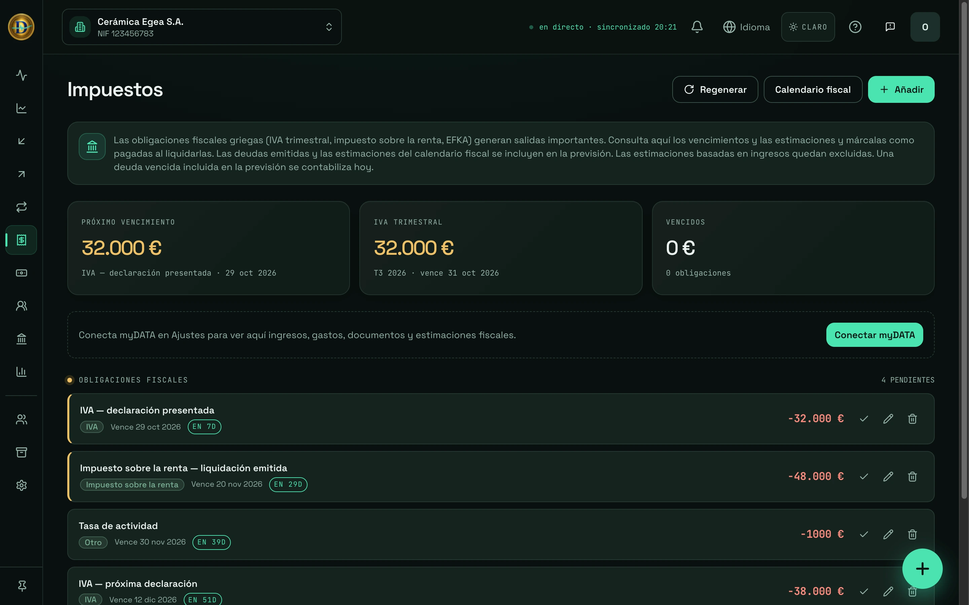The width and height of the screenshot is (969, 605).
Task: Click the '-48.000 €' amount
Action: [x=816, y=476]
